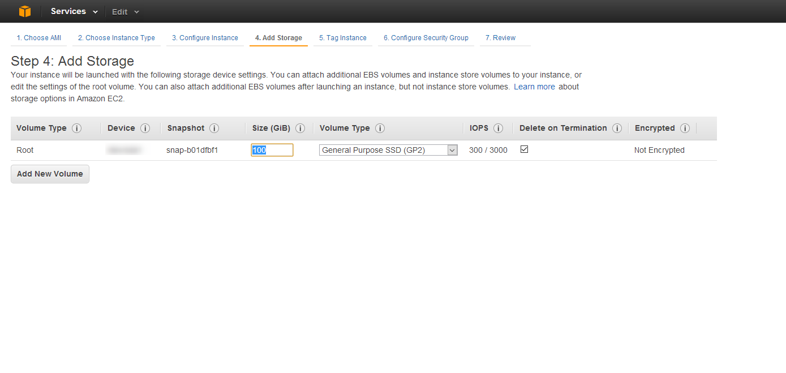The image size is (786, 373).
Task: Click the Volume Type column info icon
Action: 76,128
